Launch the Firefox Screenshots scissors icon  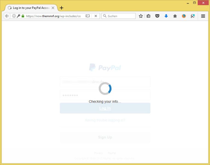click(192, 16)
